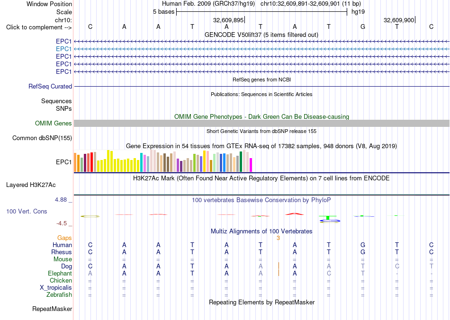The image size is (450, 320).
Task: Select the Human species row label
Action: 62,245
